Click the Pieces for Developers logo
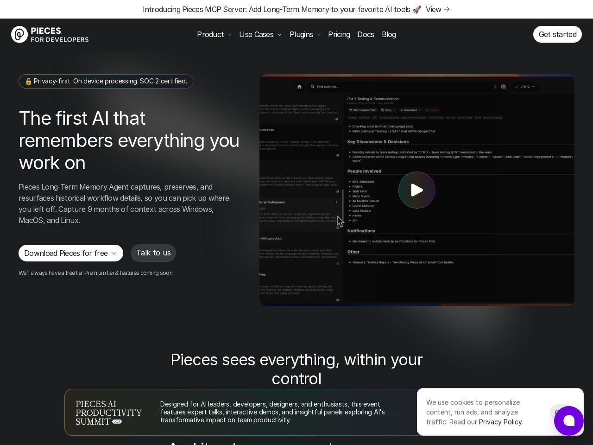Screen dimensions: 593x445 (x=50, y=34)
